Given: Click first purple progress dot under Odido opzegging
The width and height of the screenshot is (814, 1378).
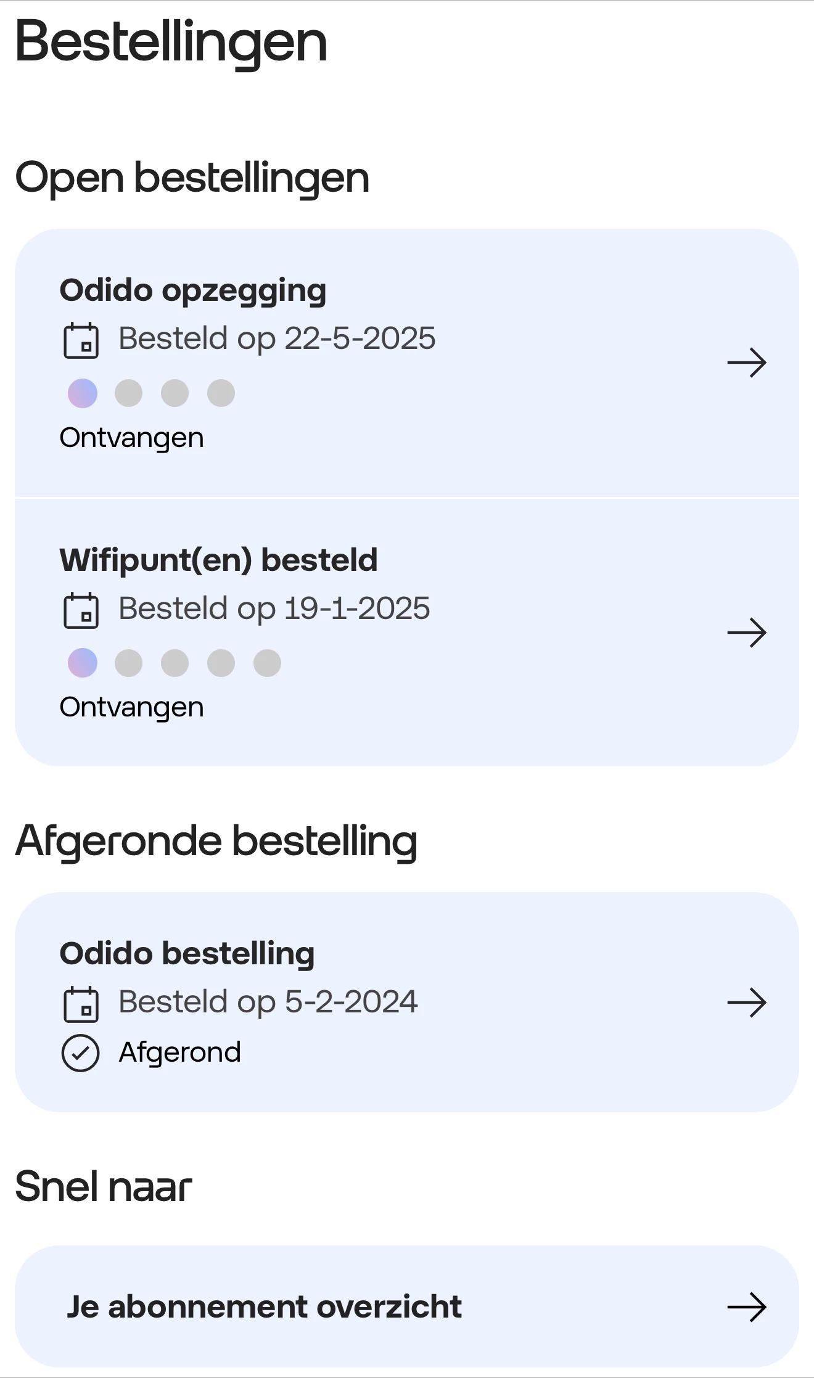Looking at the screenshot, I should pos(83,393).
